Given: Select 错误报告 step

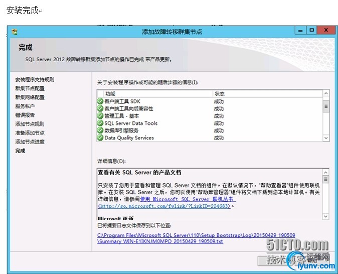Looking at the screenshot, I should point(25,115).
